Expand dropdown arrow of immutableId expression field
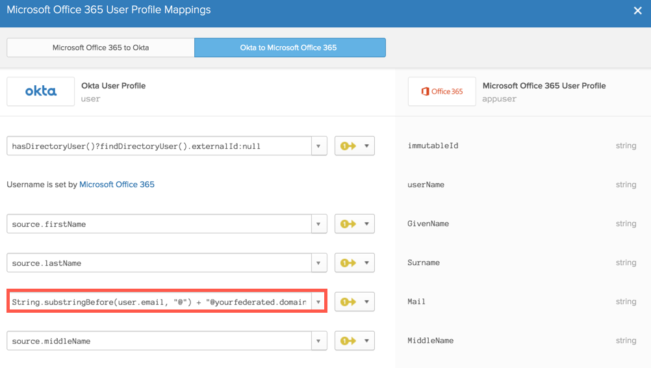Image resolution: width=651 pixels, height=368 pixels. 318,146
